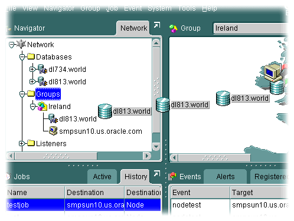Select the Groups tree item

point(48,94)
